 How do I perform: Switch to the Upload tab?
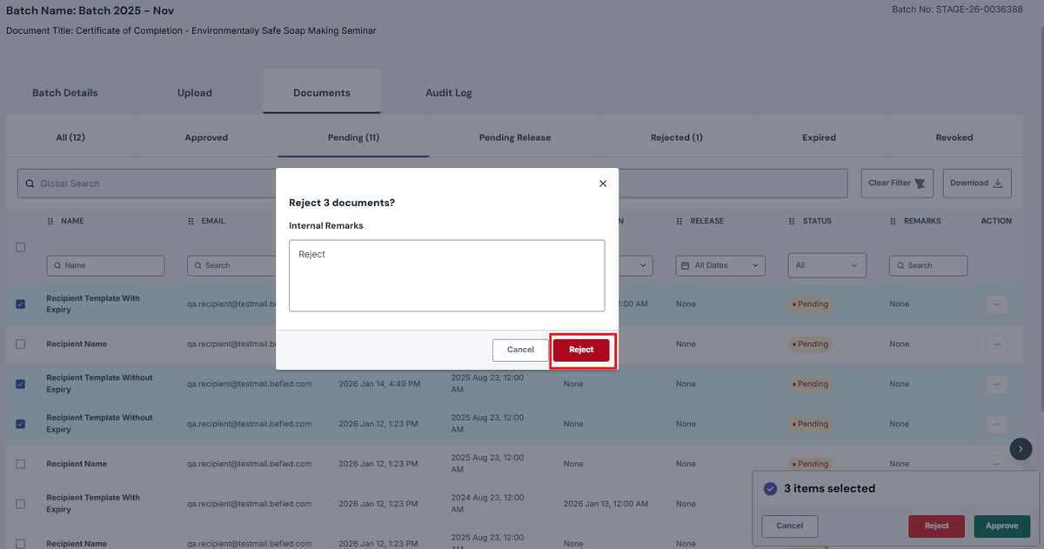click(x=195, y=92)
